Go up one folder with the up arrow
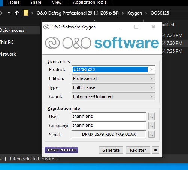Image resolution: width=188 pixels, height=170 pixels. [17, 13]
